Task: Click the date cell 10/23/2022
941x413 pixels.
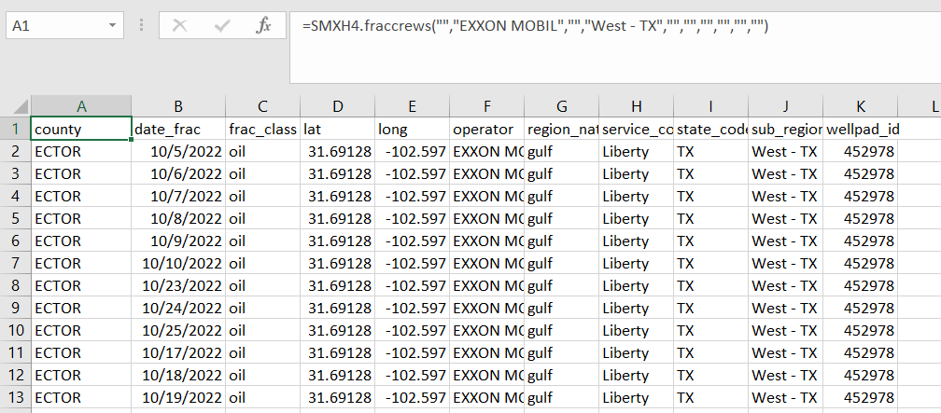Action: click(179, 285)
